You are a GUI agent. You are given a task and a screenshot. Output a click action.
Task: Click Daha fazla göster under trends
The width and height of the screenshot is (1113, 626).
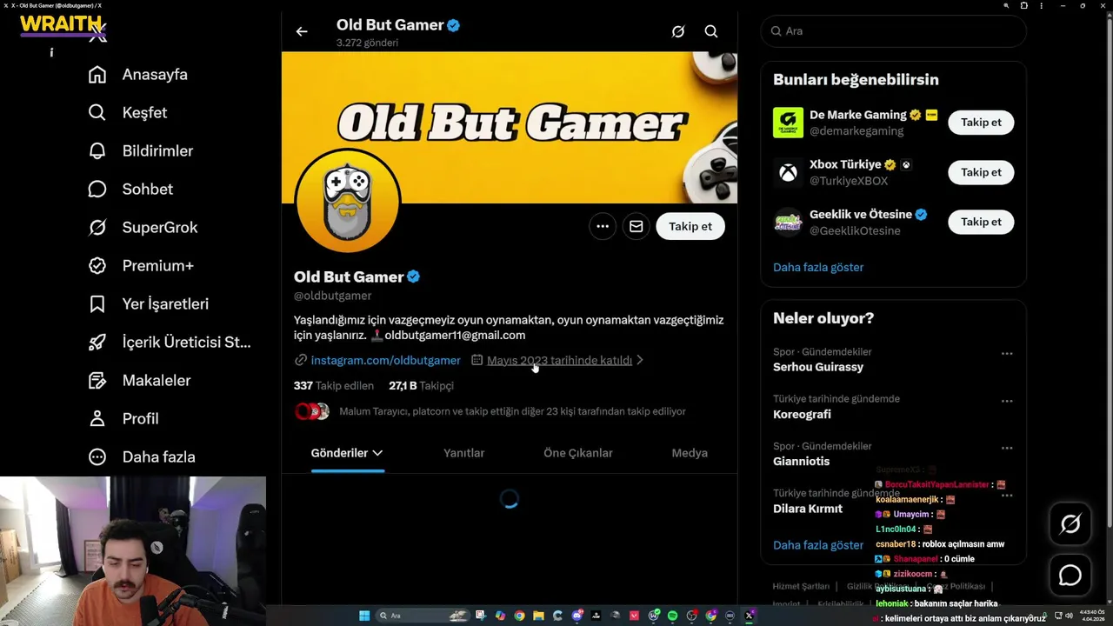coord(818,545)
